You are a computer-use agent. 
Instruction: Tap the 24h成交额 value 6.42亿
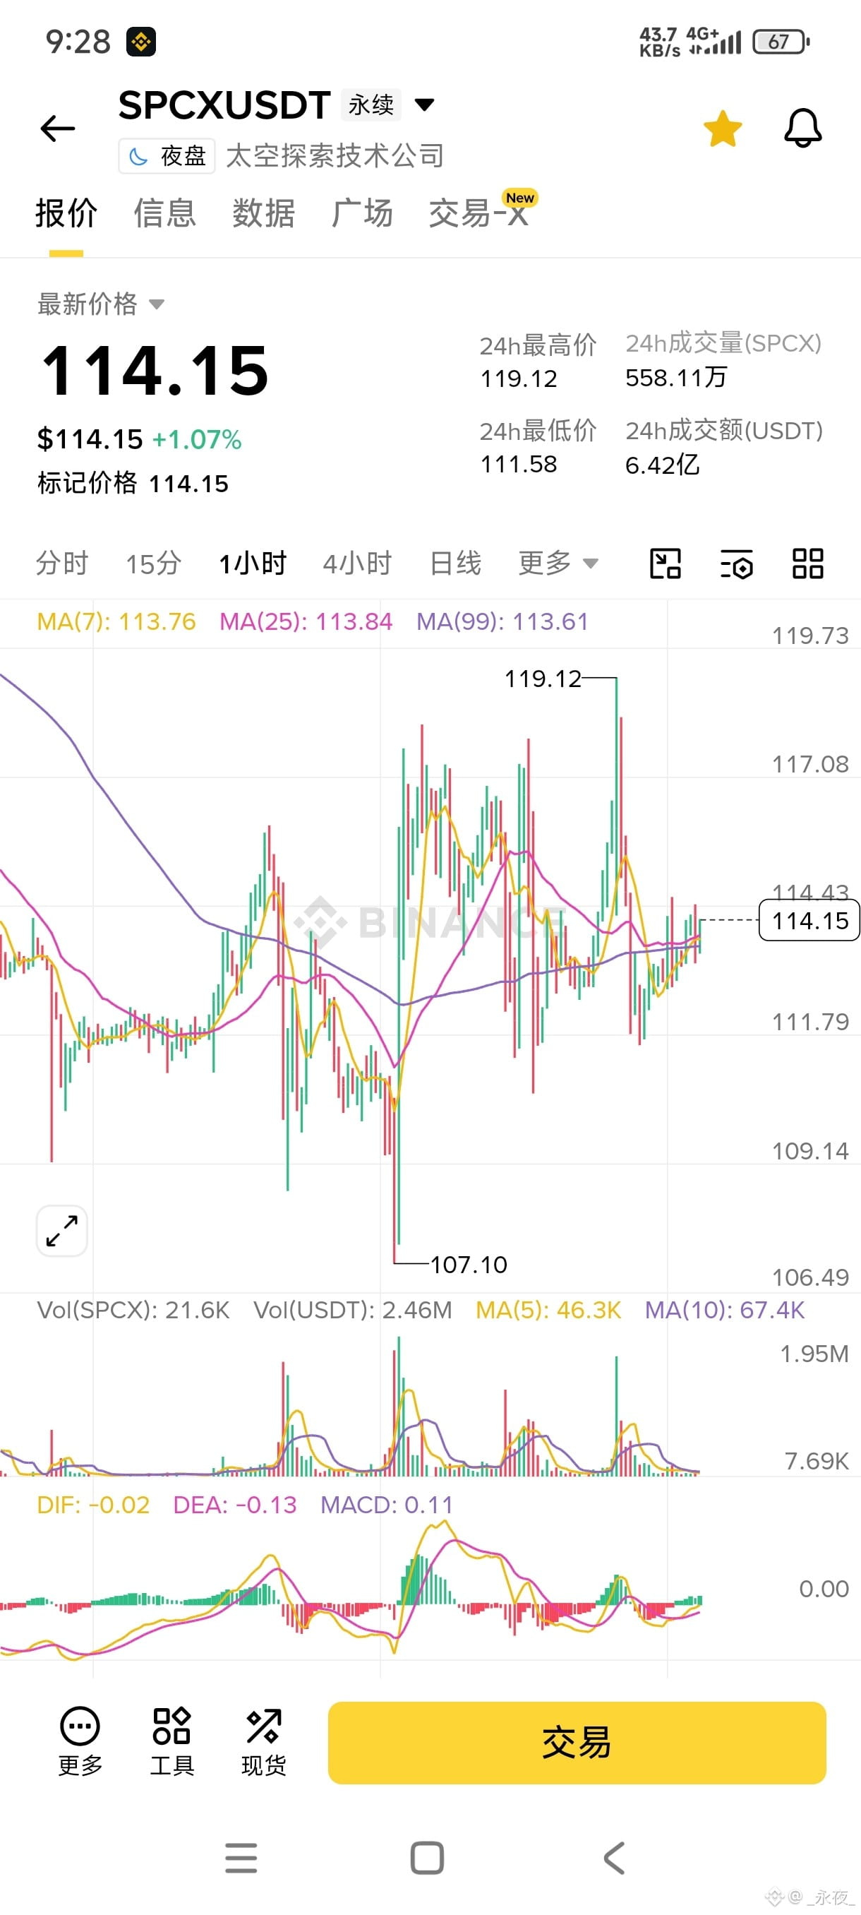point(663,465)
